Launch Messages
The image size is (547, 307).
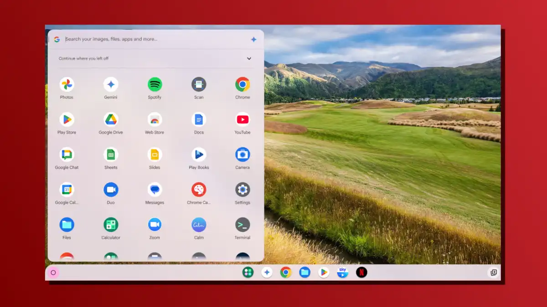155,190
